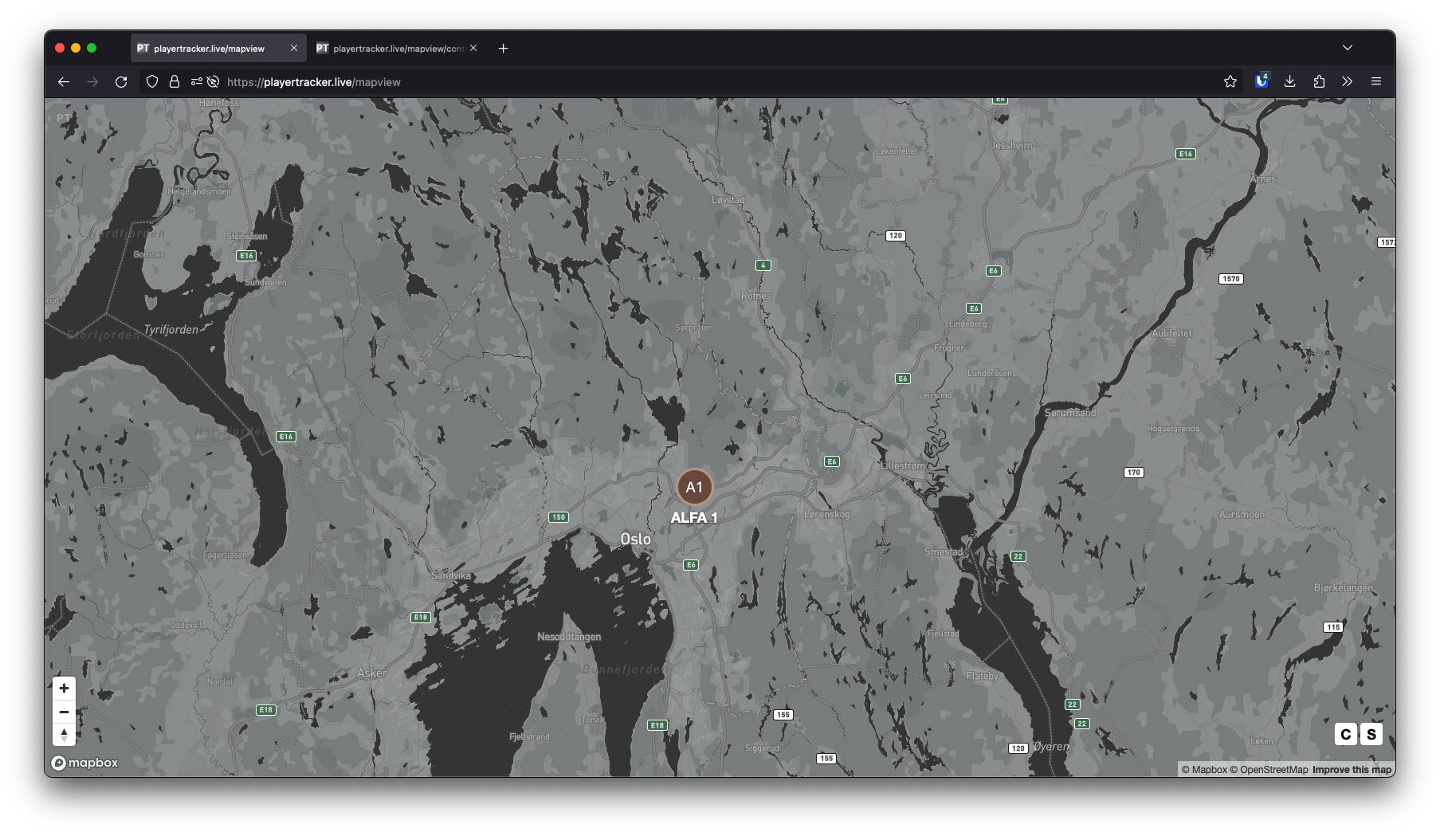Click the Rotnes map label
The image size is (1440, 836).
pos(756,296)
